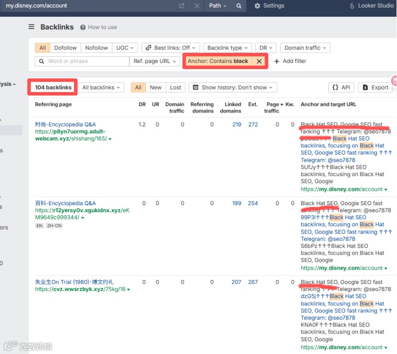Click the 99P3I Black Hat SEO anchor link

tap(346, 229)
